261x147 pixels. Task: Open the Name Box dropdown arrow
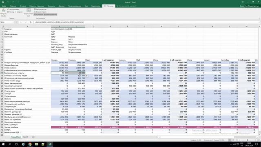pyautogui.click(x=13, y=22)
